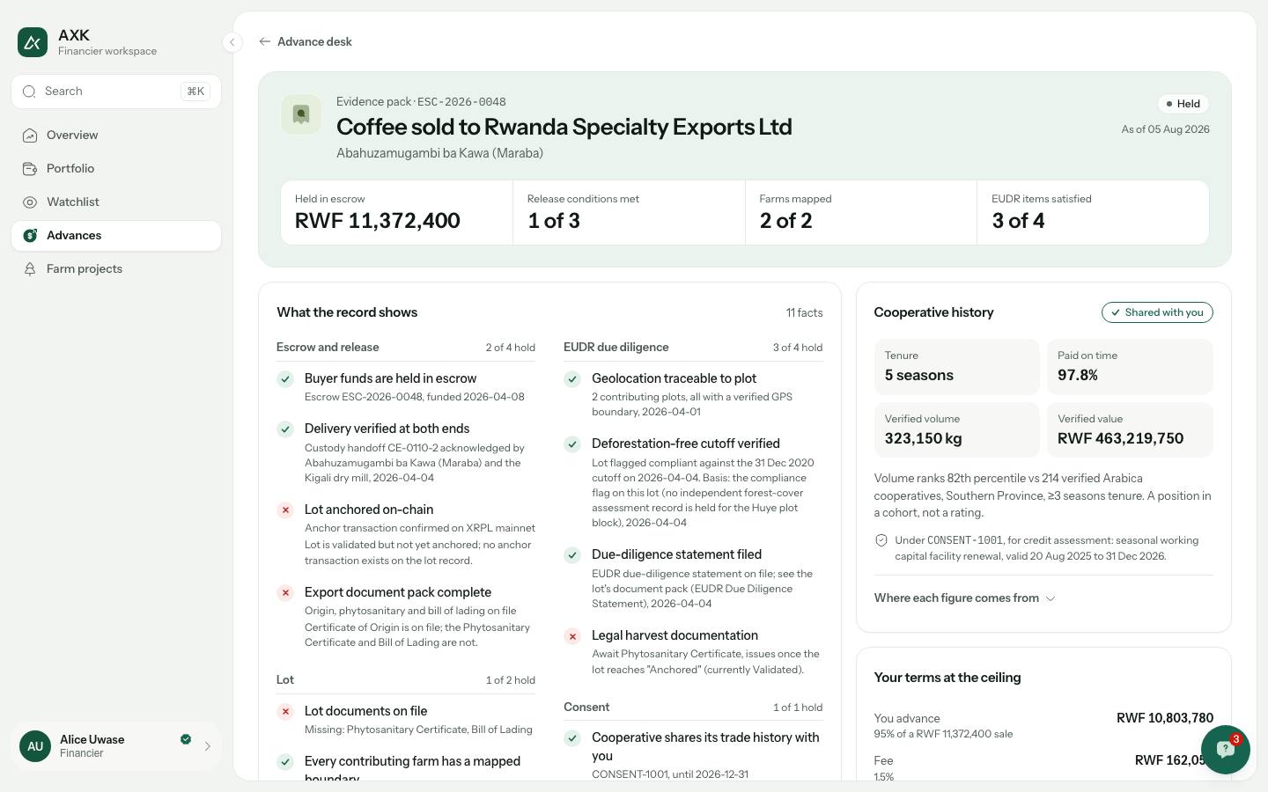1268x792 pixels.
Task: Open Watchlist from the sidebar
Action: [116, 202]
